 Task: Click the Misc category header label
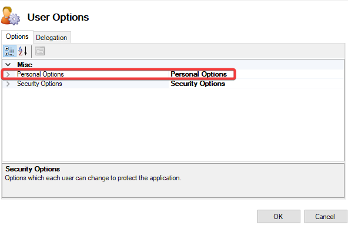25,65
